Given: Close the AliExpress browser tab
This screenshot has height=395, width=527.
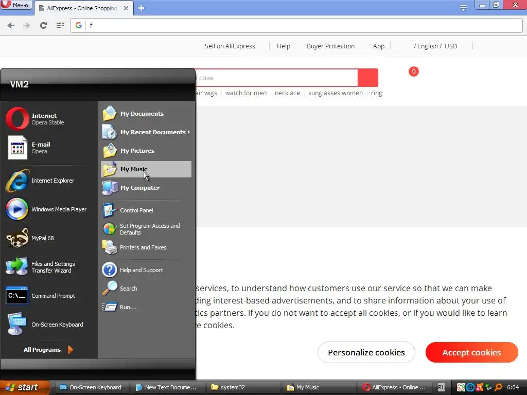Looking at the screenshot, I should tap(126, 8).
